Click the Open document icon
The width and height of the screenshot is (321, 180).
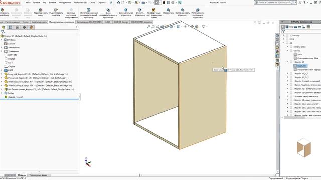[x=129, y=3]
